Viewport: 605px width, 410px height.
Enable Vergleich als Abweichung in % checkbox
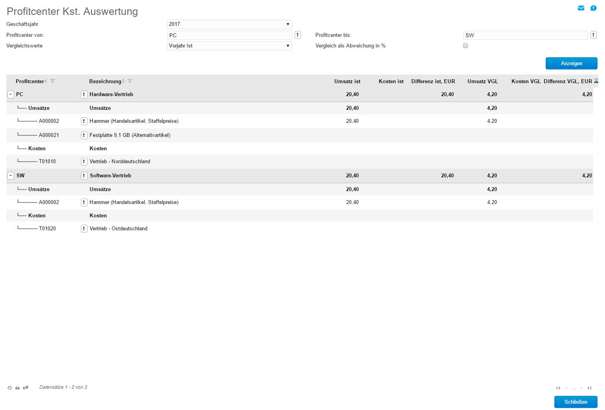click(466, 46)
